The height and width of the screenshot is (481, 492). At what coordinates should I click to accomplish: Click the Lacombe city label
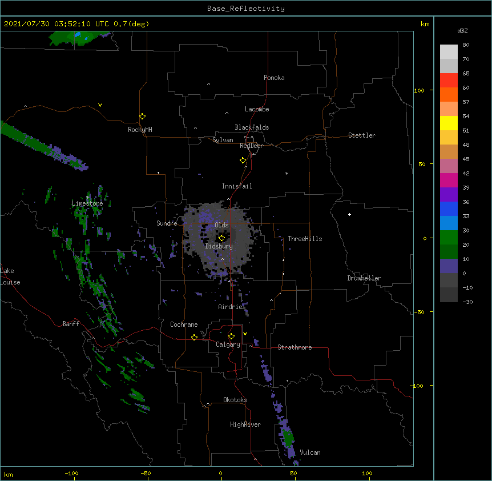click(x=257, y=109)
